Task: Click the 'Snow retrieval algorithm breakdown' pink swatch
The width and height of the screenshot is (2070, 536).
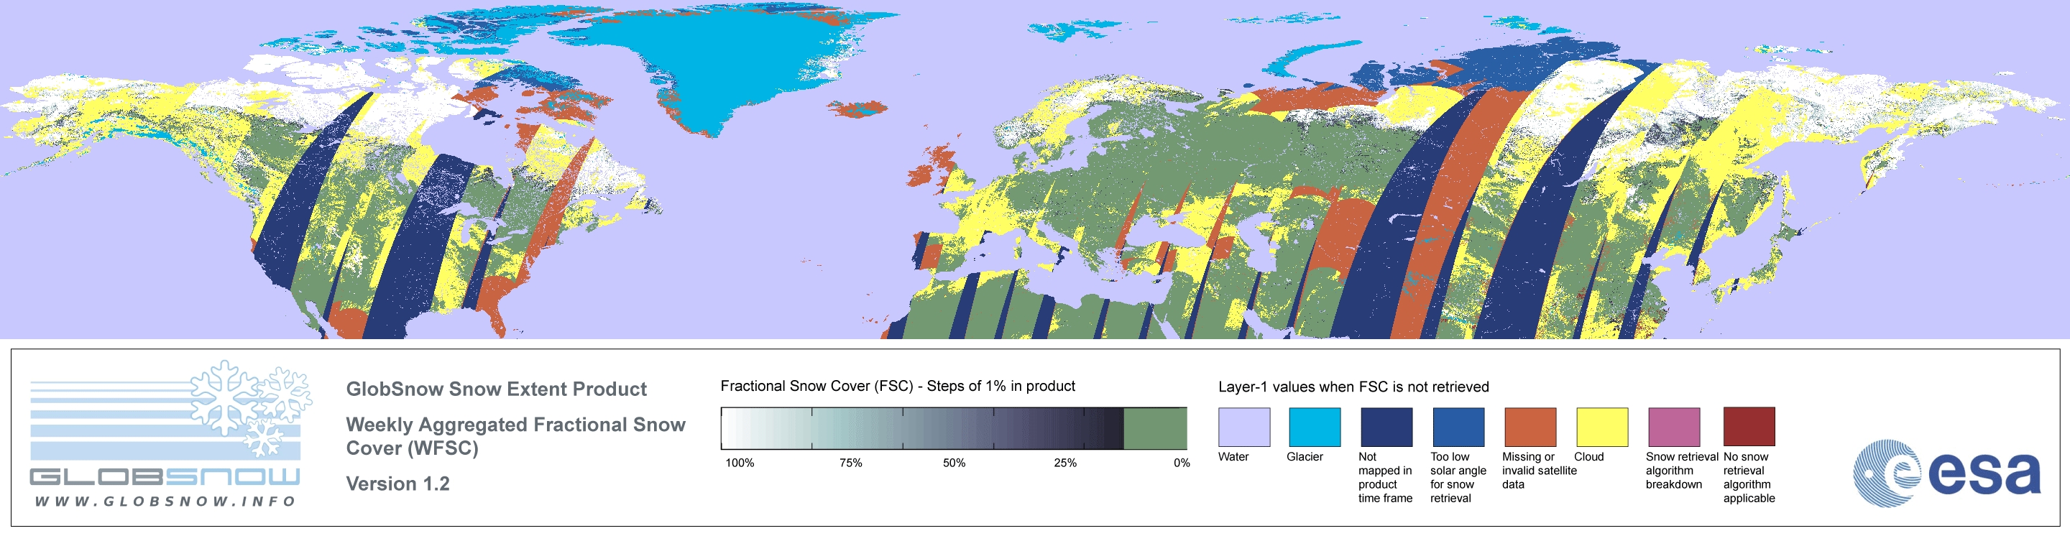Action: [x=1674, y=427]
